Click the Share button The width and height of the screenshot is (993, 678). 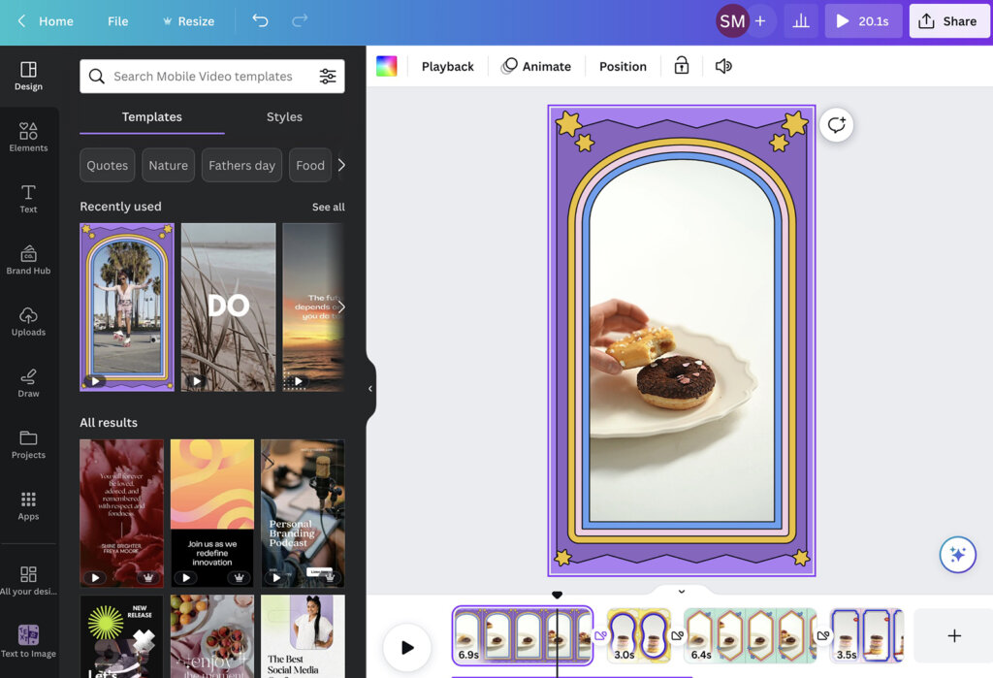coord(947,20)
